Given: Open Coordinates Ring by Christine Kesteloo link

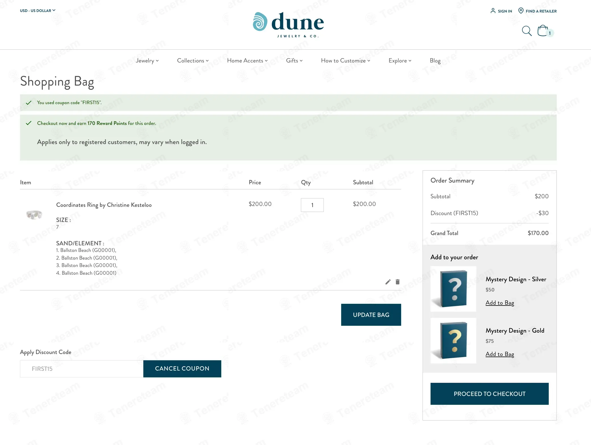Looking at the screenshot, I should point(104,205).
